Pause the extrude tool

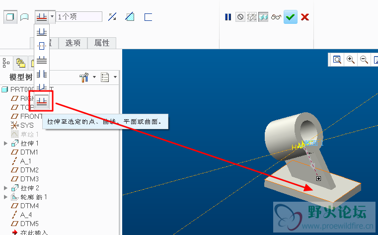pos(228,17)
